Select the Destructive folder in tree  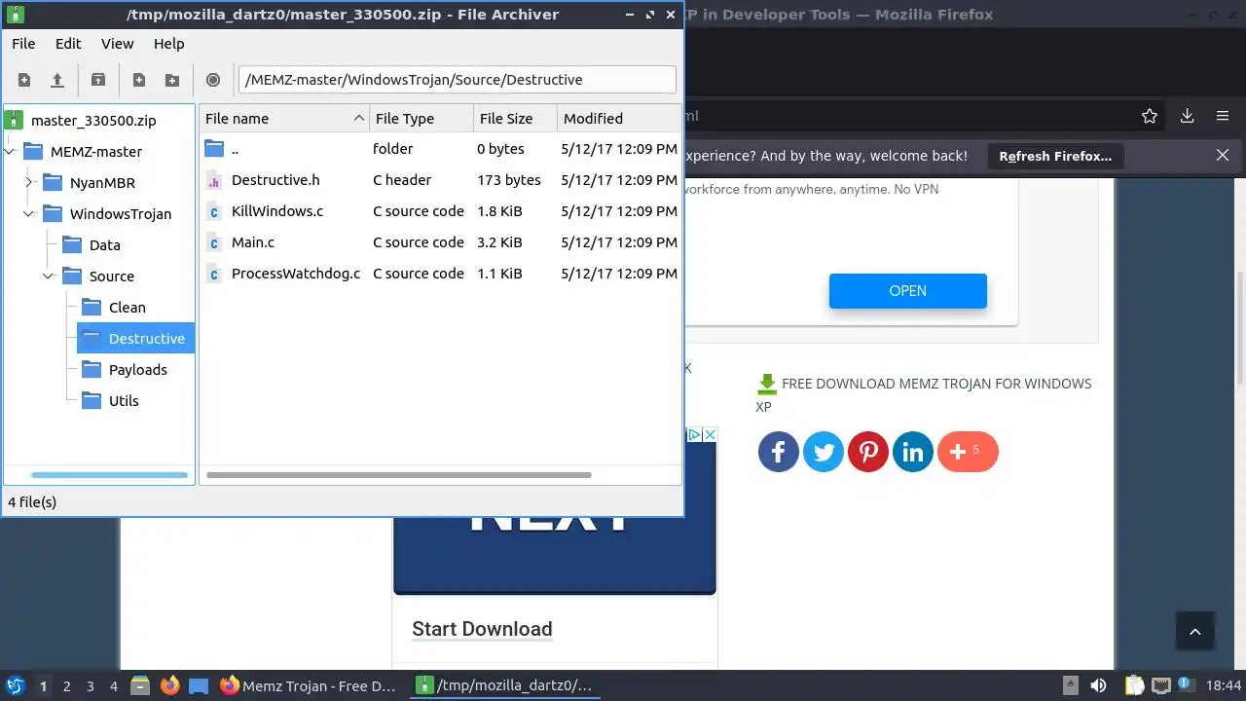pos(147,339)
